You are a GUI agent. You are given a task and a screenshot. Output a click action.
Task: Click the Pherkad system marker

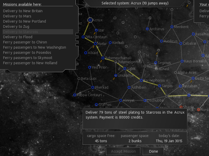pyautogui.click(x=92, y=87)
